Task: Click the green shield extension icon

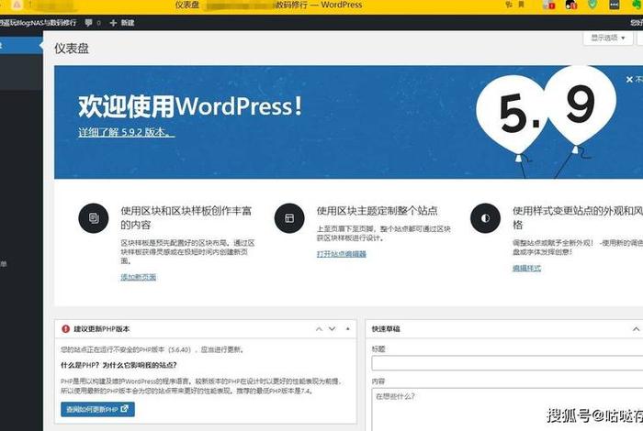Action: pyautogui.click(x=592, y=5)
